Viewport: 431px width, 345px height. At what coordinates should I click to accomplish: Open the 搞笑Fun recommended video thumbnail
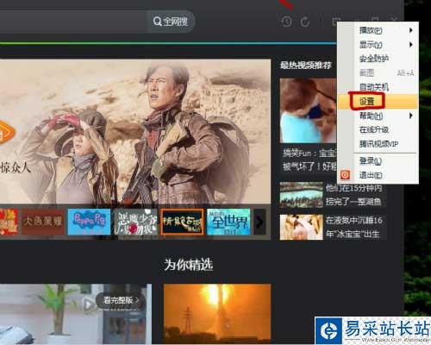(x=308, y=110)
